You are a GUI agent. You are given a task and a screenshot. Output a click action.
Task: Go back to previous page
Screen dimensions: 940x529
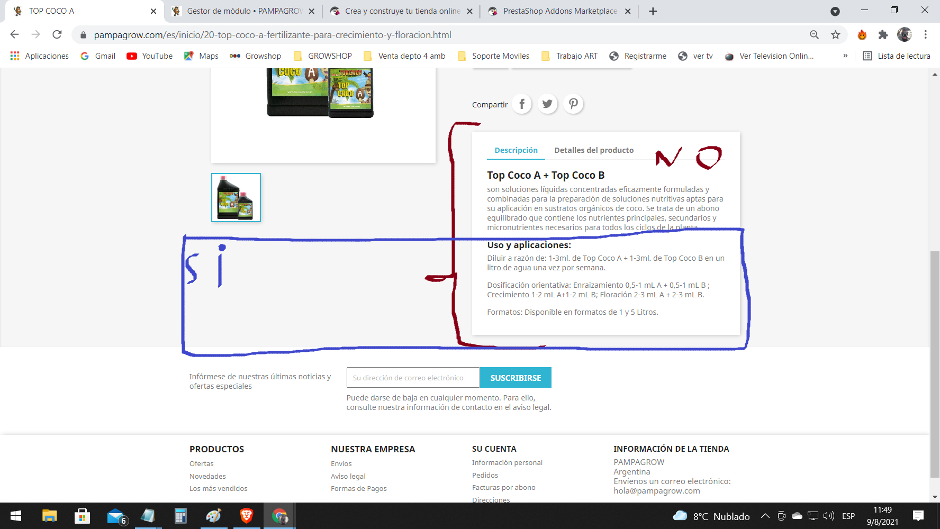click(x=14, y=35)
